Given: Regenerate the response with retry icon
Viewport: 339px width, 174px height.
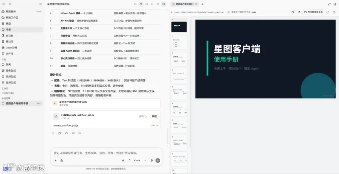Looking at the screenshot, I should point(53,133).
